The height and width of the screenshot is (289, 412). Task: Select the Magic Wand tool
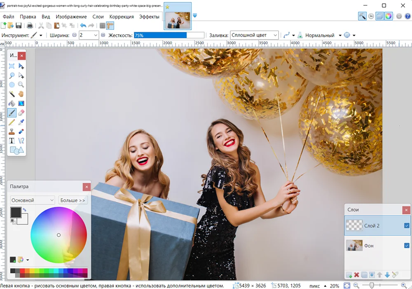(x=12, y=94)
